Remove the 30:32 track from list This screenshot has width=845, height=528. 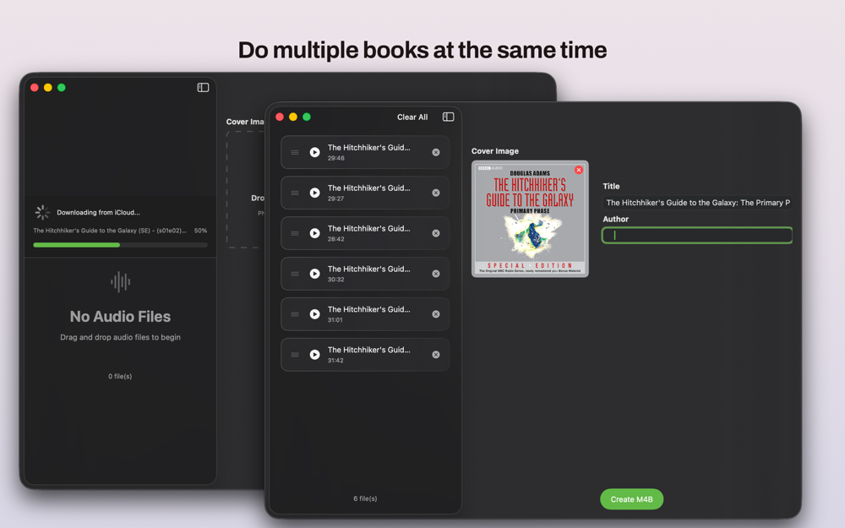tap(436, 274)
